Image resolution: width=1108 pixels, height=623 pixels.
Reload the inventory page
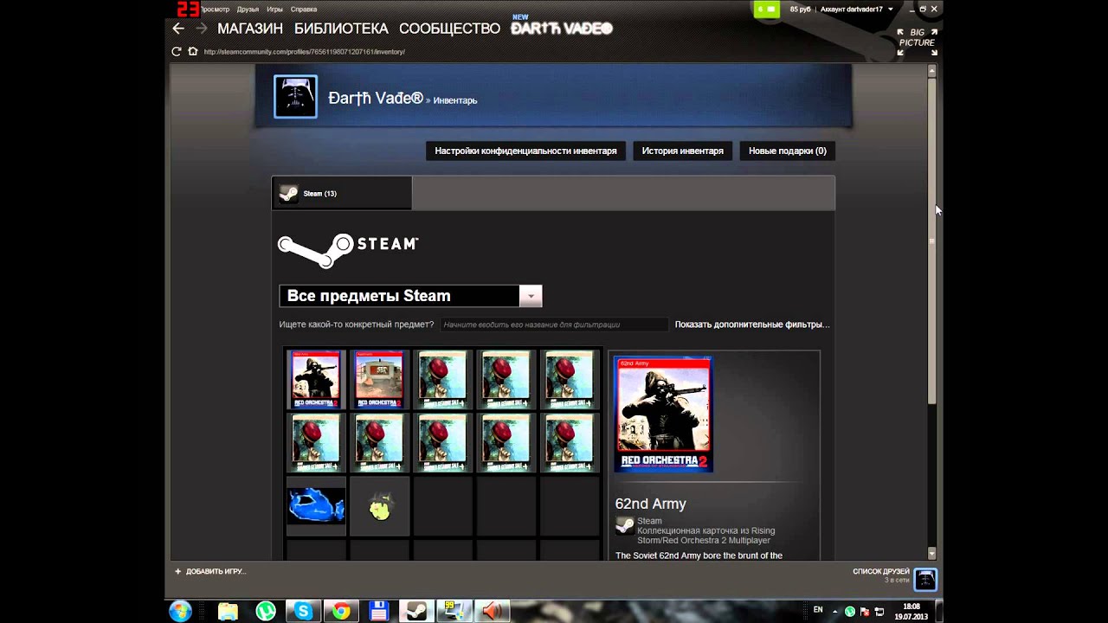pos(177,52)
